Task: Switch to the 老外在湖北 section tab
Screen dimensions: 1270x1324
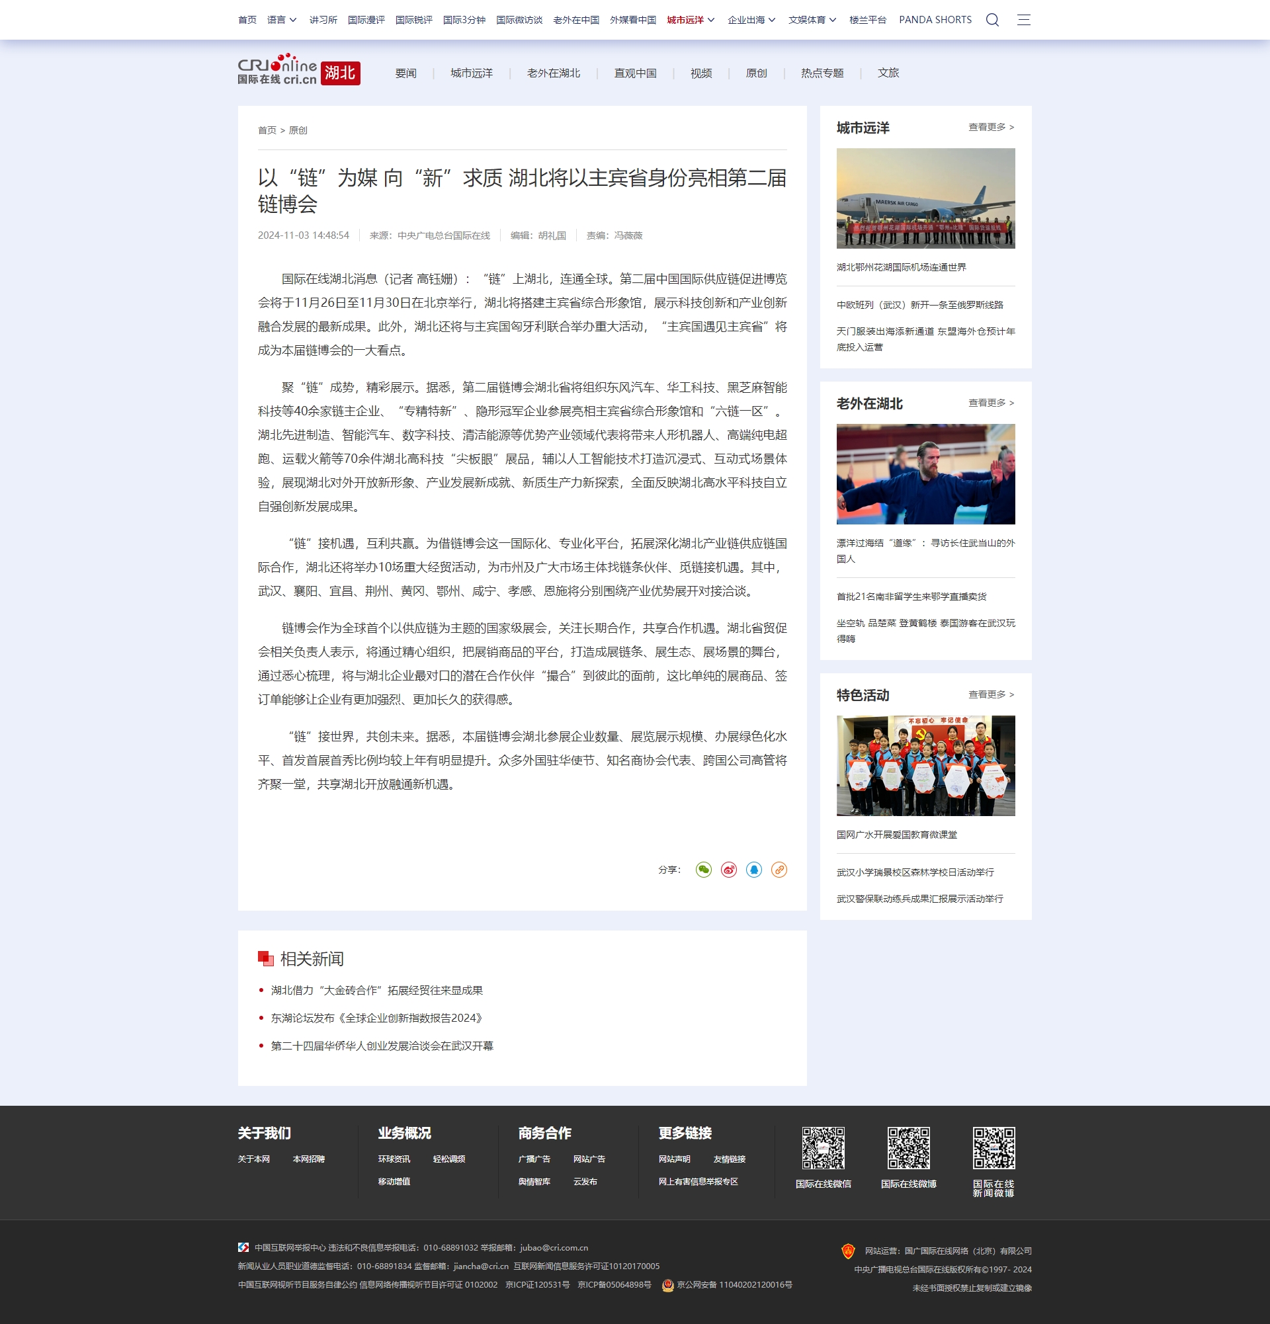Action: (x=553, y=73)
